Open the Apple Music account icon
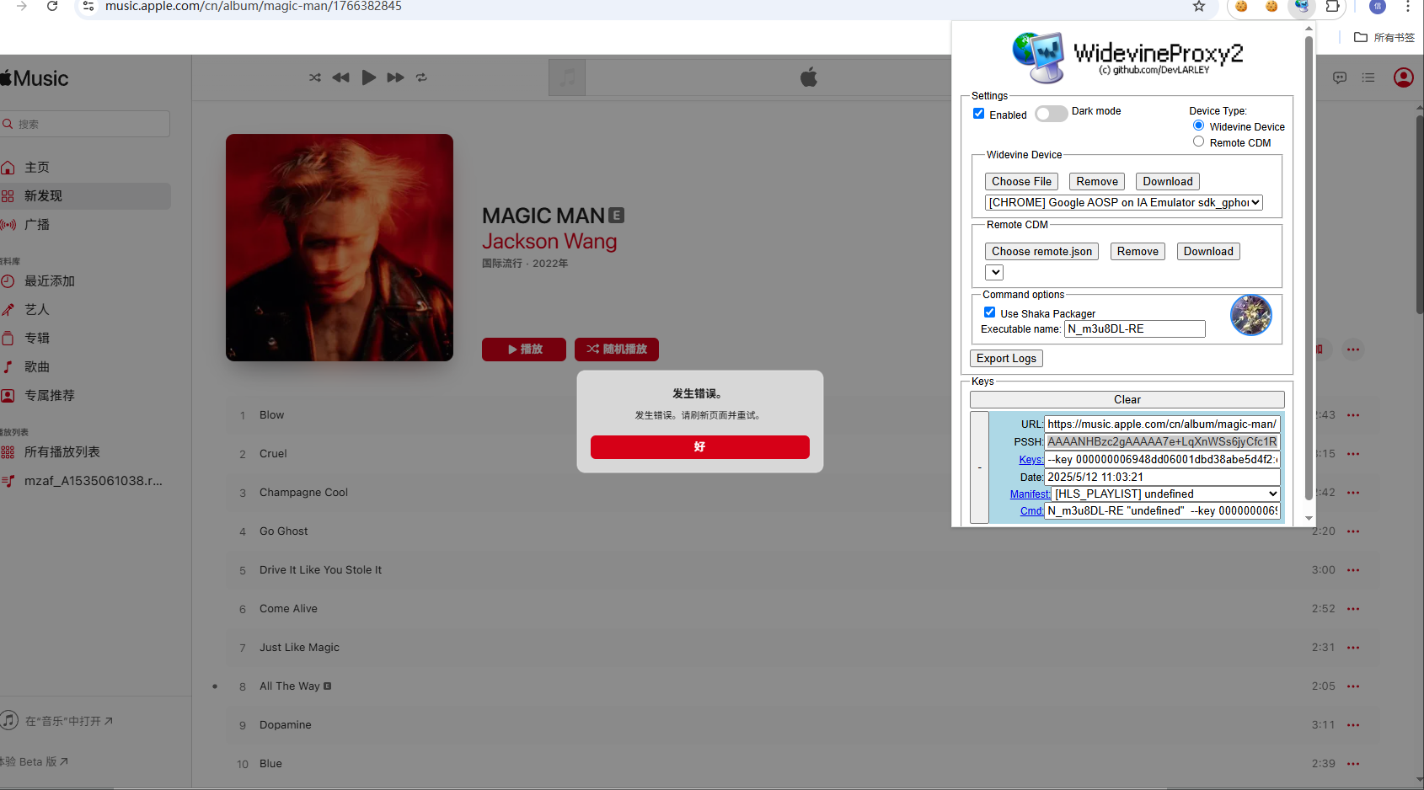The width and height of the screenshot is (1424, 790). coord(1404,77)
